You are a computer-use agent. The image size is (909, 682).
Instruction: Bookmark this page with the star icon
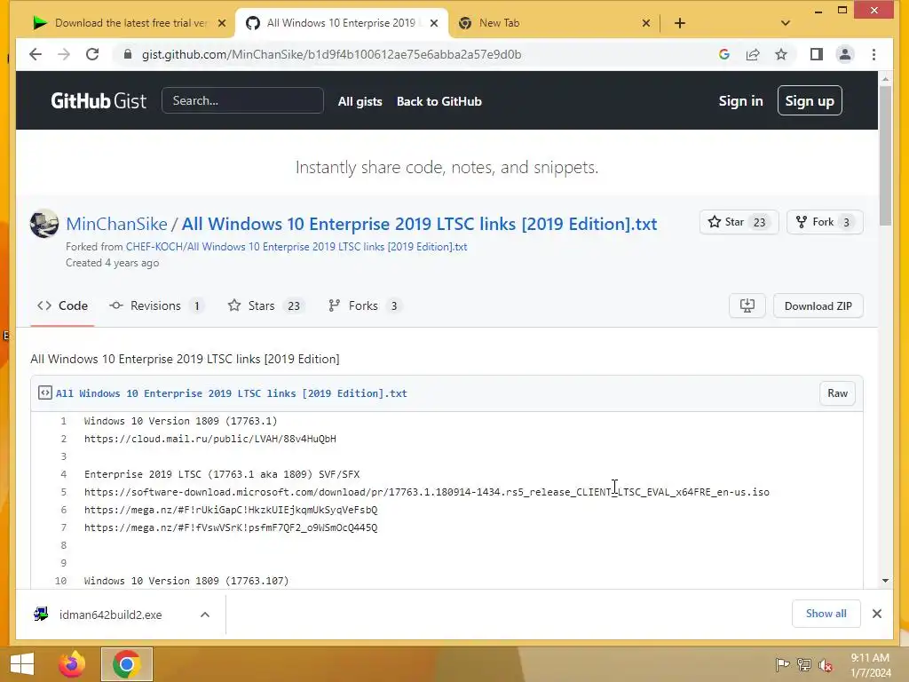coord(781,54)
